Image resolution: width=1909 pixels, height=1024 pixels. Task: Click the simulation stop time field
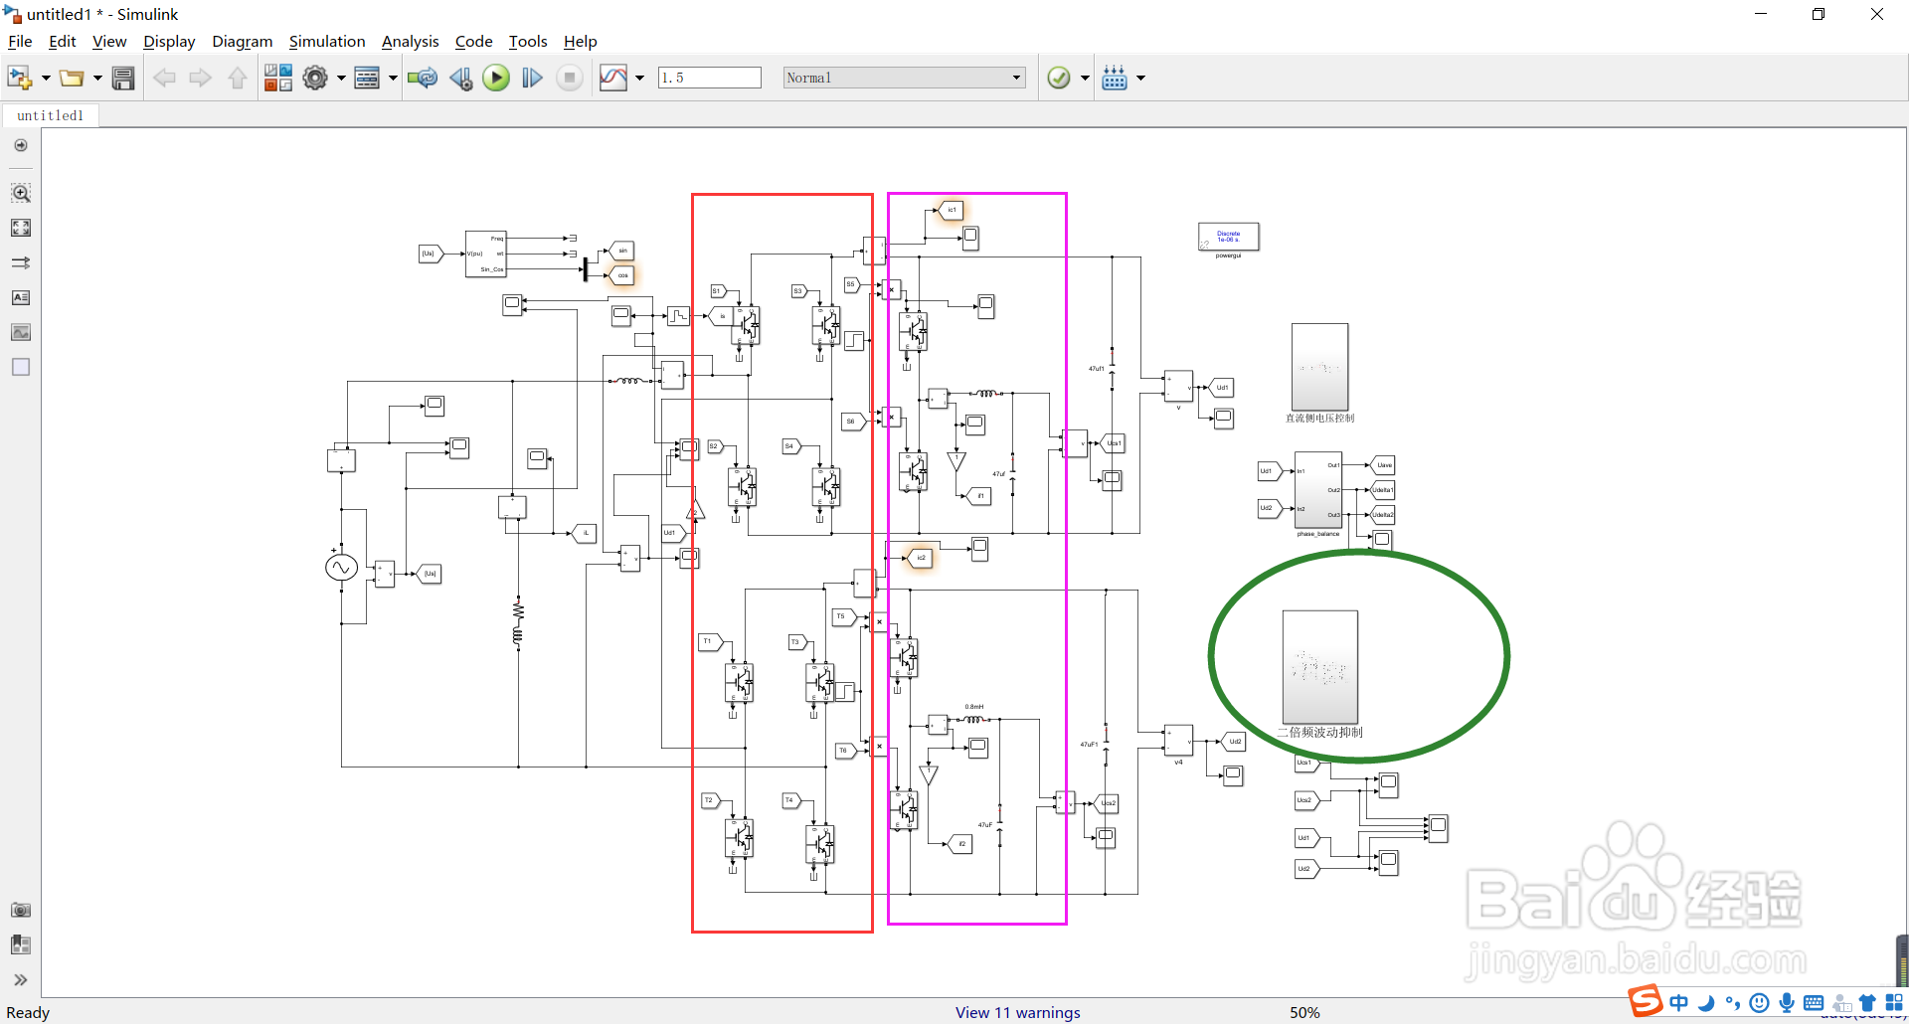[709, 78]
